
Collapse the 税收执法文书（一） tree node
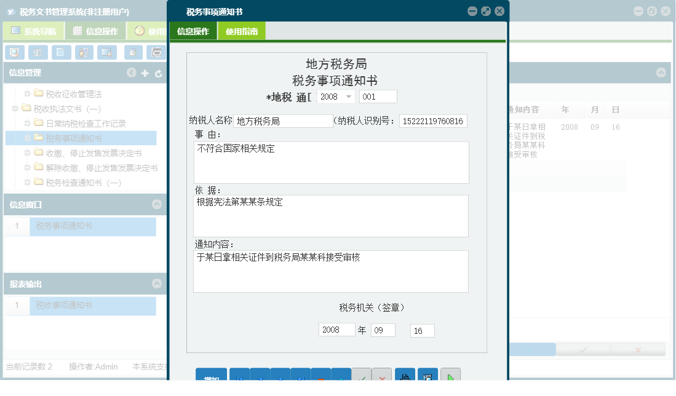[x=15, y=109]
